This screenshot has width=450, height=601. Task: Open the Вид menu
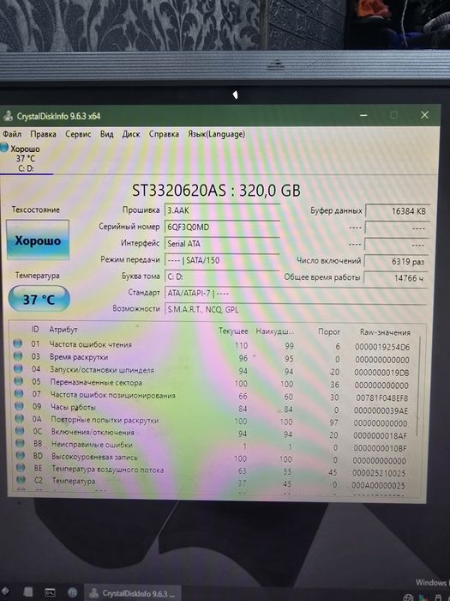pos(107,134)
